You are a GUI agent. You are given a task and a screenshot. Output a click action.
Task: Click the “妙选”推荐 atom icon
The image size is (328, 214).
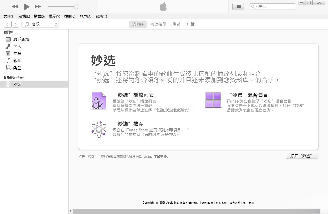click(99, 130)
